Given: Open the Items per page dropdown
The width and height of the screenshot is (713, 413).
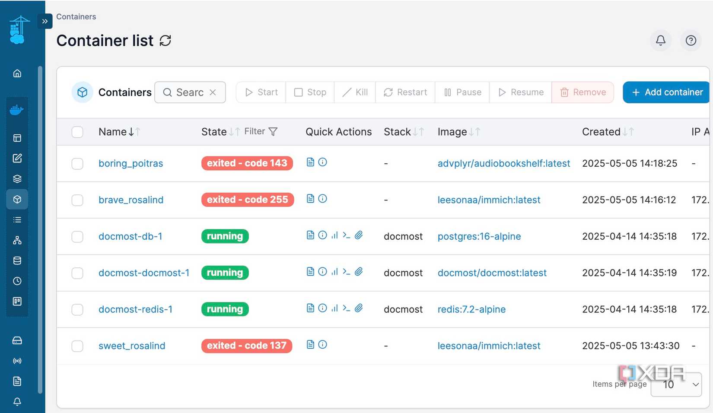Looking at the screenshot, I should [676, 384].
